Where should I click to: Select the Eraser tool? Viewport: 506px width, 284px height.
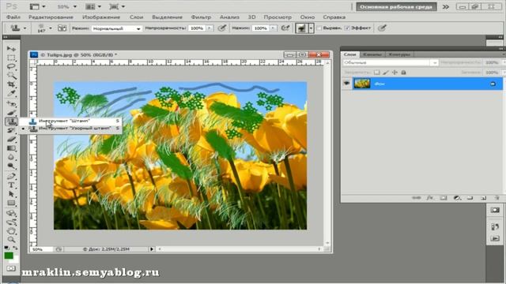click(x=11, y=140)
